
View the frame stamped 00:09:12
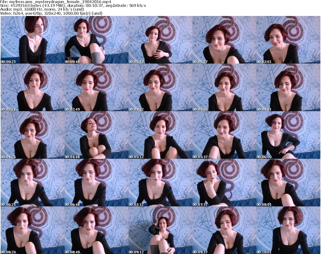pyautogui.click(x=160, y=230)
